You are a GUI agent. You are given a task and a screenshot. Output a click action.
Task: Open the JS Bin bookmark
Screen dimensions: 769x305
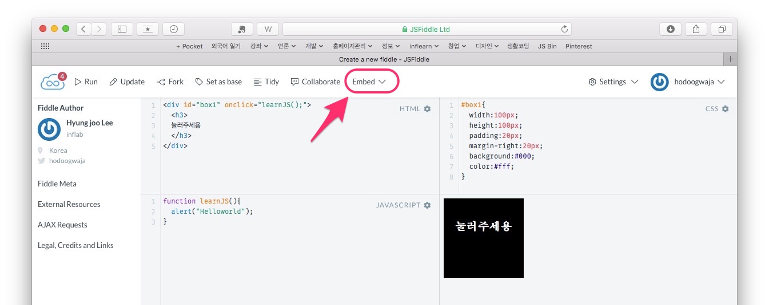click(x=547, y=46)
